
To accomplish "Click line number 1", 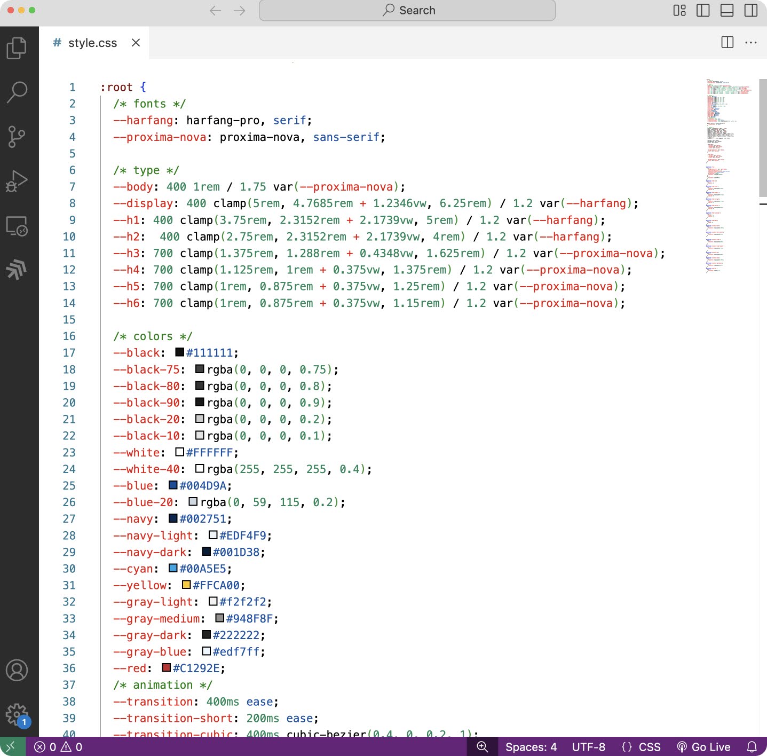I will point(73,87).
